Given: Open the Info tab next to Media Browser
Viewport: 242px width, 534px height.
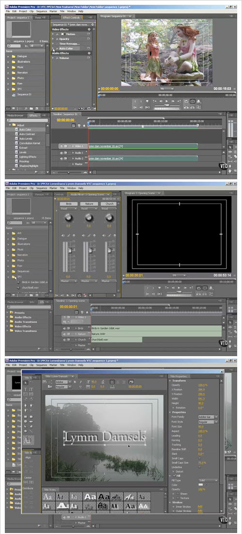Looking at the screenshot, I should tap(31, 302).
